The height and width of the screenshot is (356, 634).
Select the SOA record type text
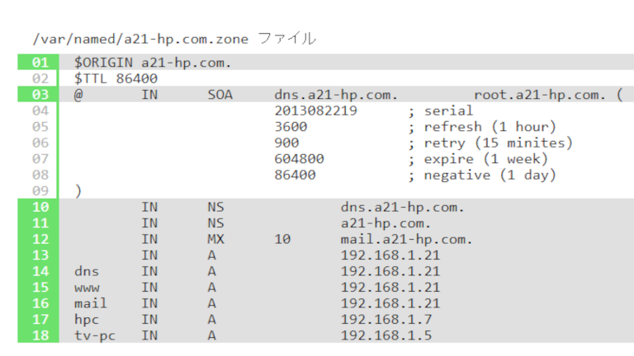click(220, 95)
